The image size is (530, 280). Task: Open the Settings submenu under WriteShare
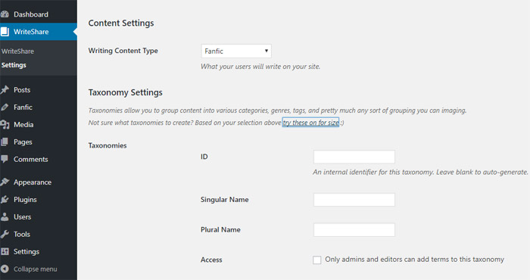(14, 65)
